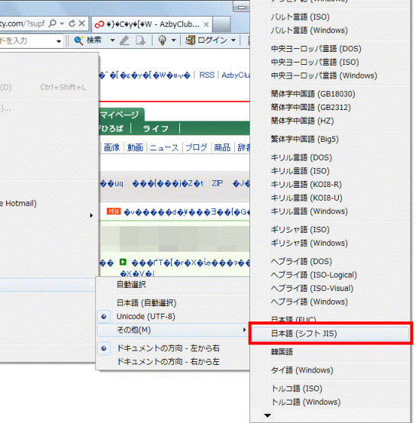This screenshot has width=415, height=423.
Task: Click the refresh icon in address bar
Action: pyautogui.click(x=72, y=24)
